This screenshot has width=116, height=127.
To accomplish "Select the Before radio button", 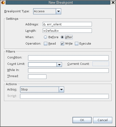I will pyautogui.click(x=45, y=37).
